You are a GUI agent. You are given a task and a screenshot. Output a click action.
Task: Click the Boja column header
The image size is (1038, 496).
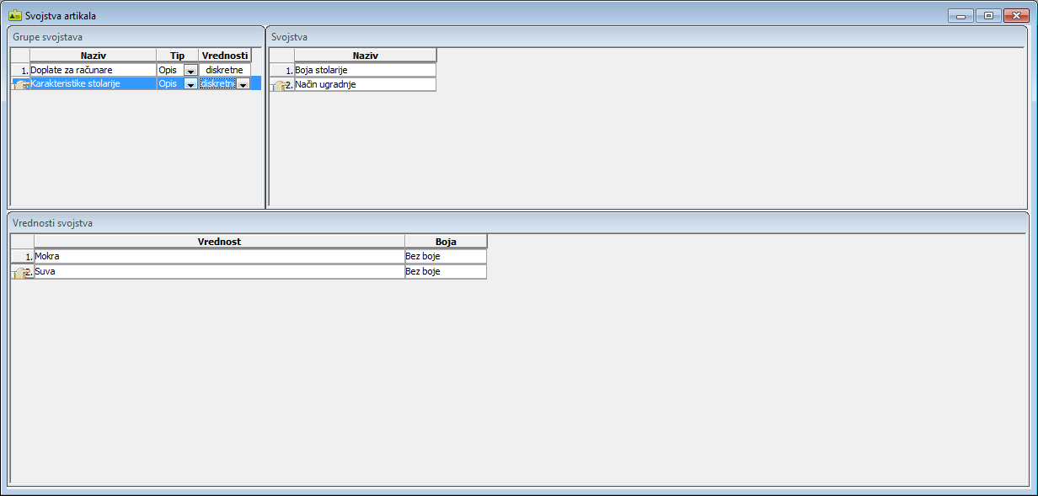(x=445, y=242)
